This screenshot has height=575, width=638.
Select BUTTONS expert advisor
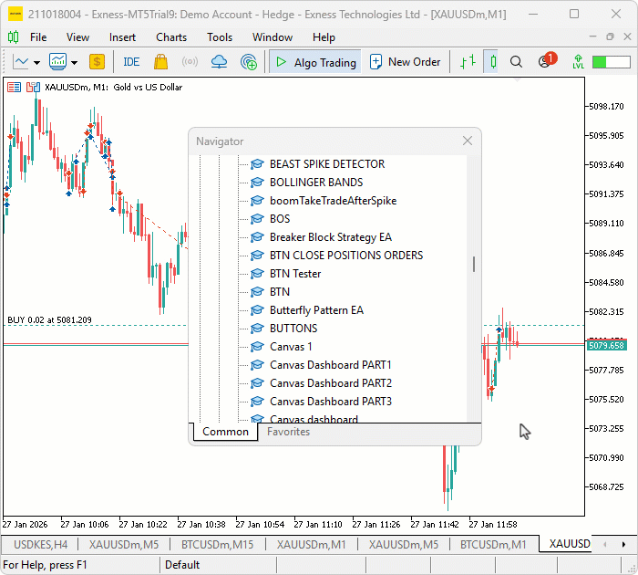[293, 329]
